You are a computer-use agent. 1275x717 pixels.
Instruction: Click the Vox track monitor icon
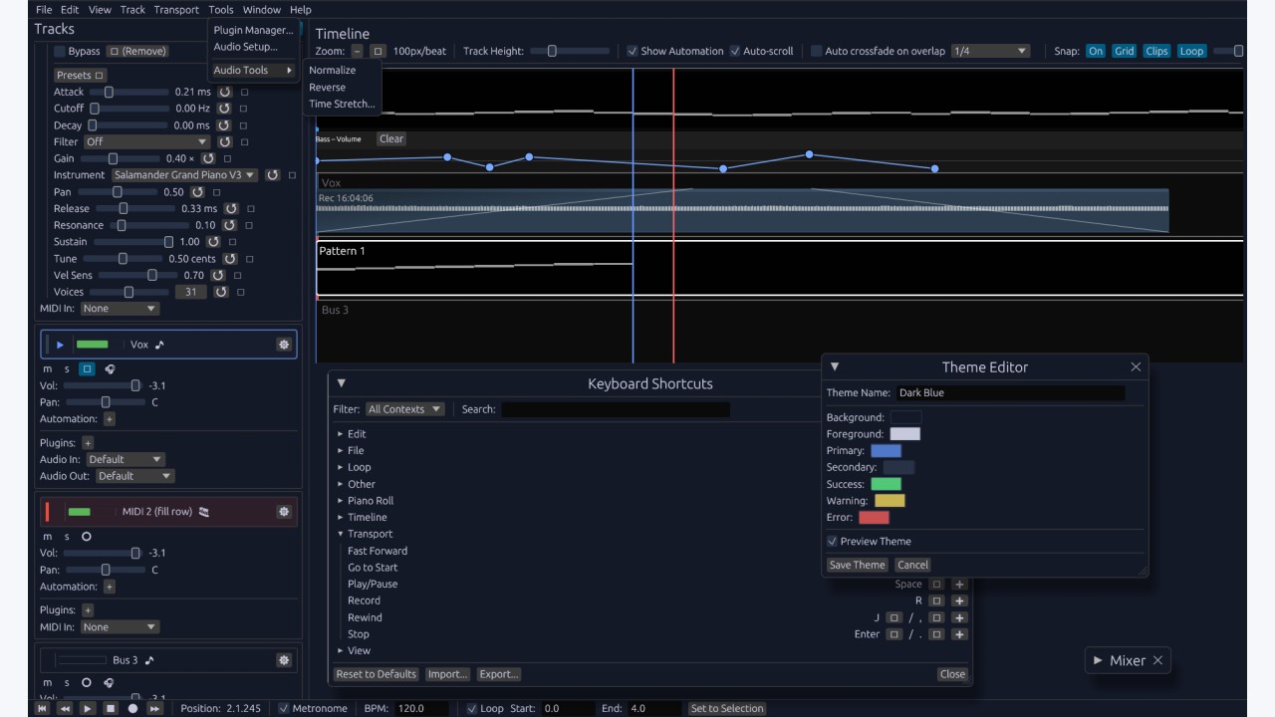(110, 369)
